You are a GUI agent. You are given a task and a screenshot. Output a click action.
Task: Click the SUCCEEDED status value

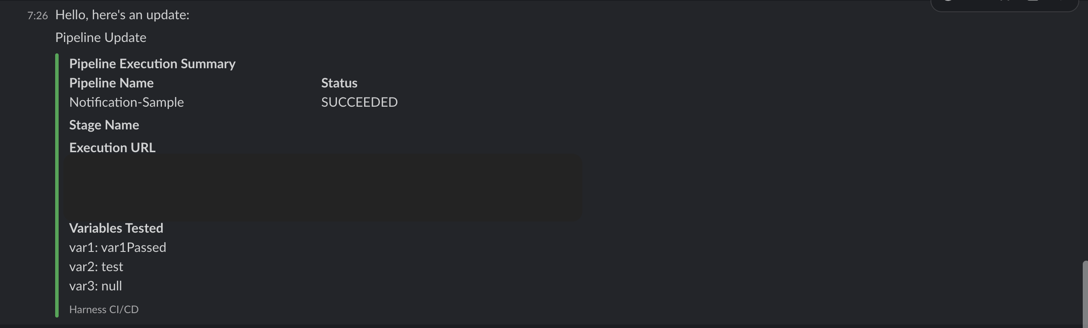(359, 102)
